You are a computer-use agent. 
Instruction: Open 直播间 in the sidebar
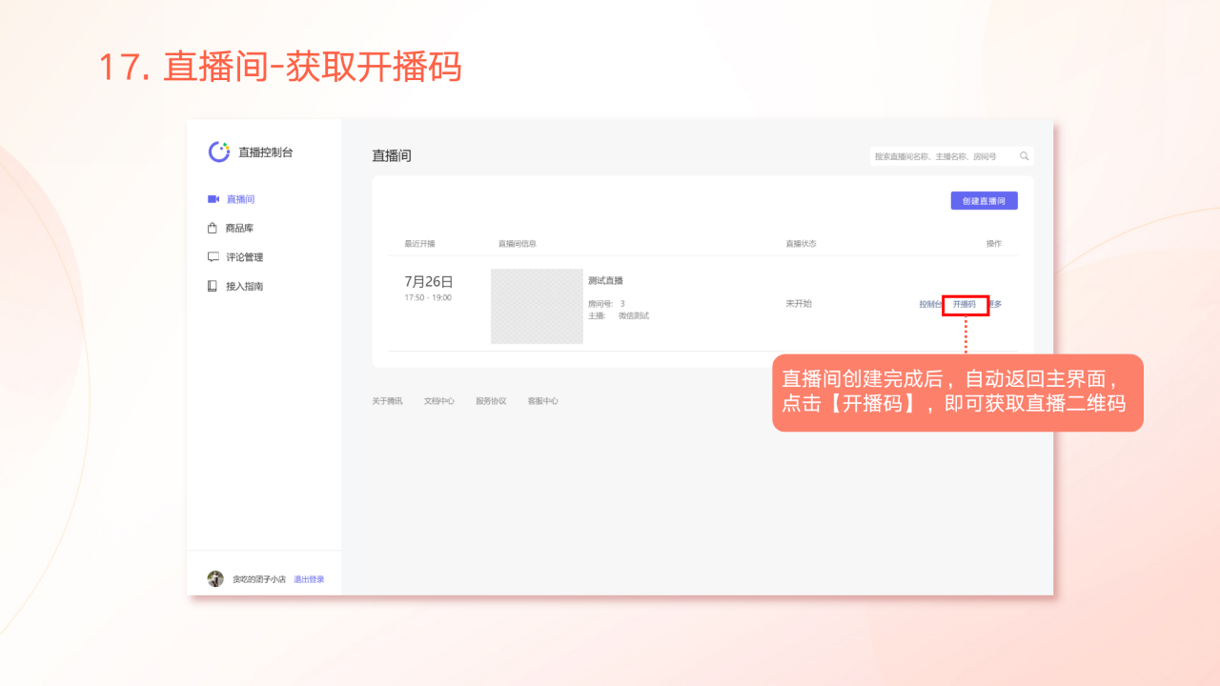point(240,199)
